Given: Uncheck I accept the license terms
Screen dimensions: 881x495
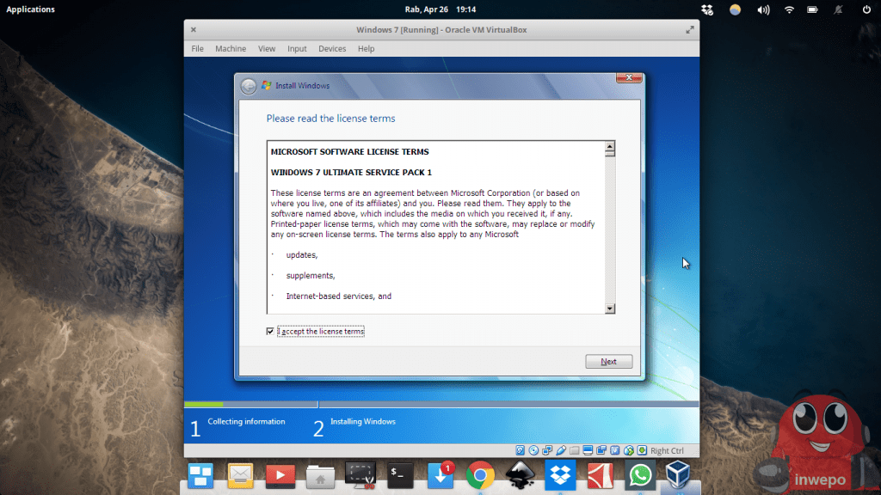Looking at the screenshot, I should pyautogui.click(x=270, y=331).
